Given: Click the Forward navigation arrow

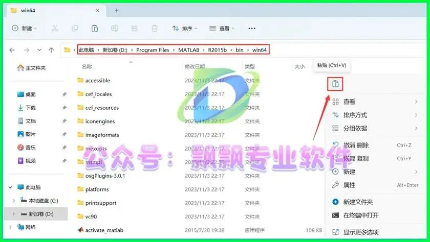Looking at the screenshot, I should (27, 50).
